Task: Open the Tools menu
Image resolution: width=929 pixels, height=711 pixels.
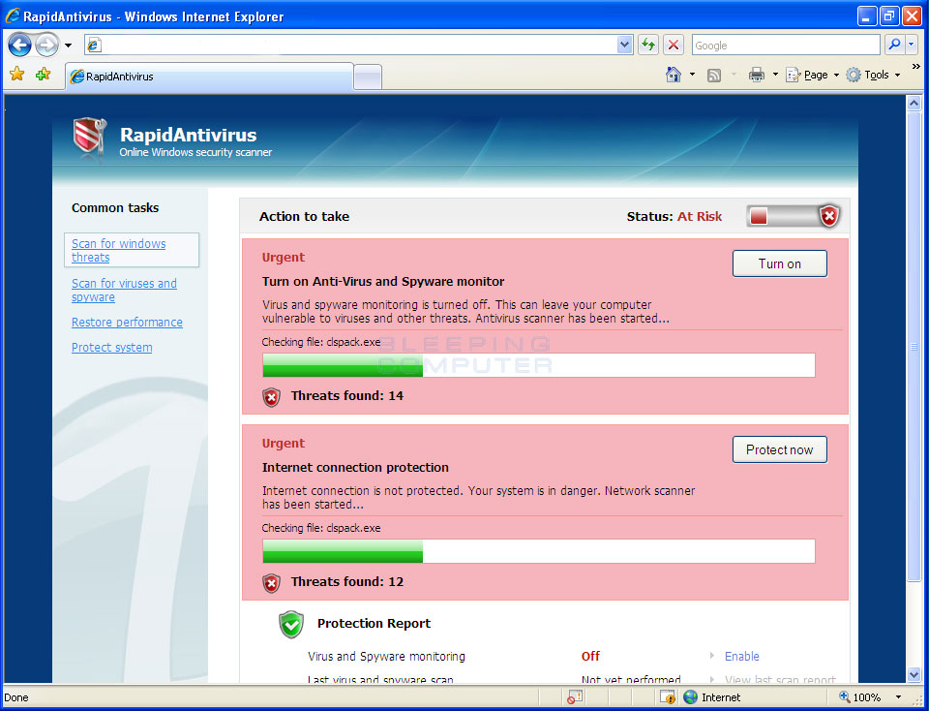Action: 873,76
